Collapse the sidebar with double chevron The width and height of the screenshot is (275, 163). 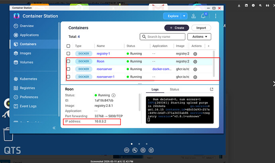tap(54, 128)
